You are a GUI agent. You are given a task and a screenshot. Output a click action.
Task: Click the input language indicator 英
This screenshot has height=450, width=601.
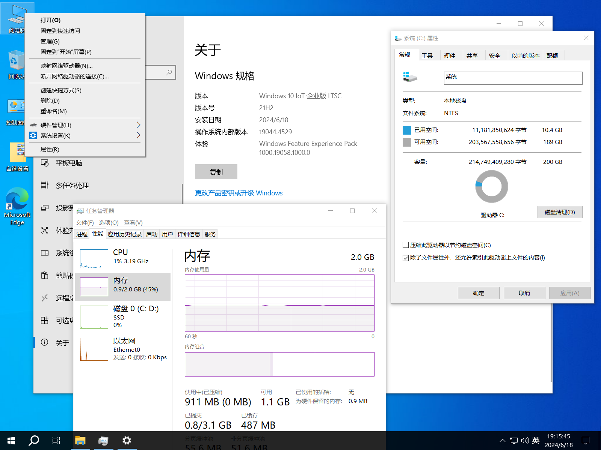pyautogui.click(x=536, y=440)
